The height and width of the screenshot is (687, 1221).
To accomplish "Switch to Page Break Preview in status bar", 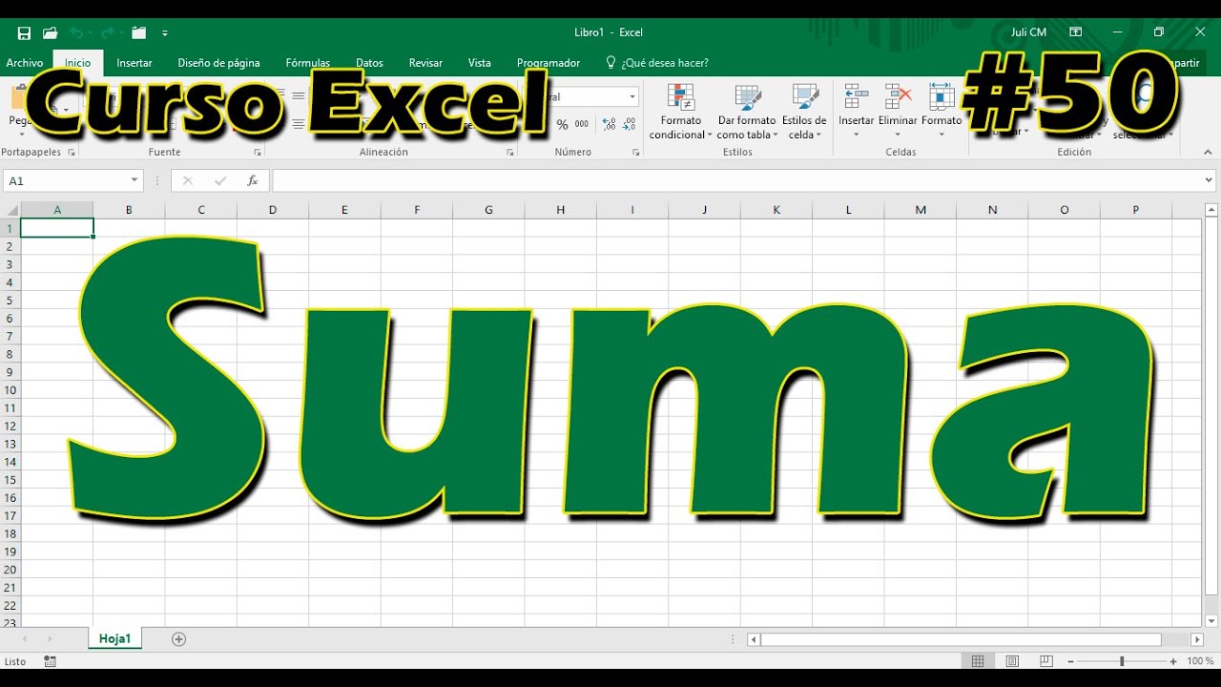I will pyautogui.click(x=1046, y=661).
